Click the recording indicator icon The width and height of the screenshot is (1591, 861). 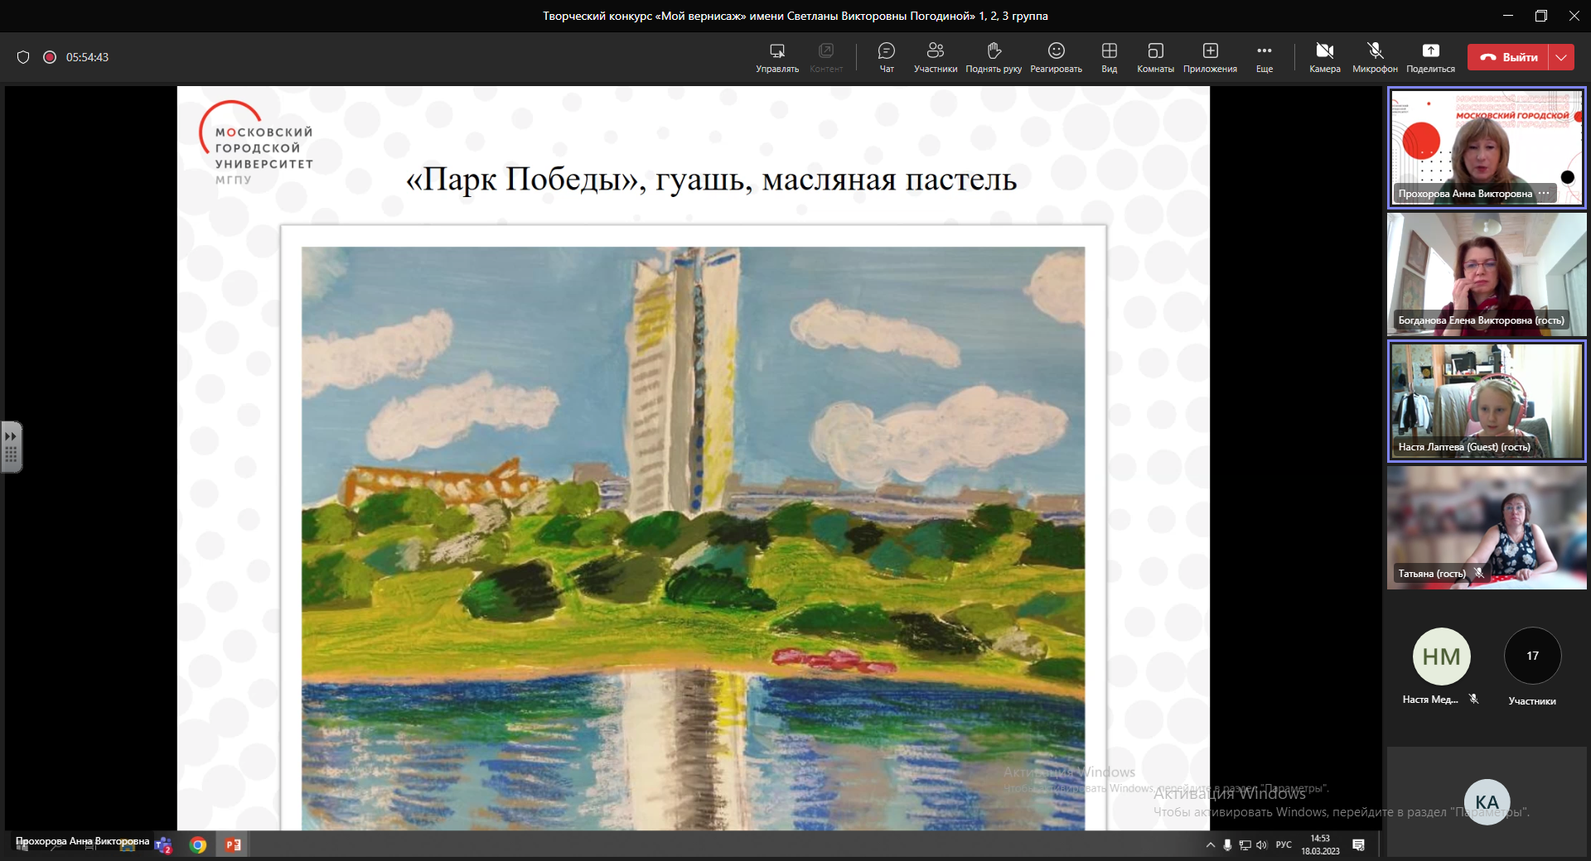pos(50,57)
